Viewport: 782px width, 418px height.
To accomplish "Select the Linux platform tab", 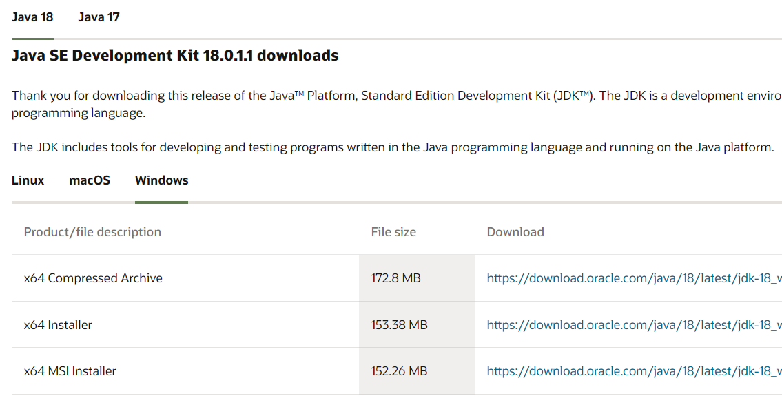I will 28,180.
